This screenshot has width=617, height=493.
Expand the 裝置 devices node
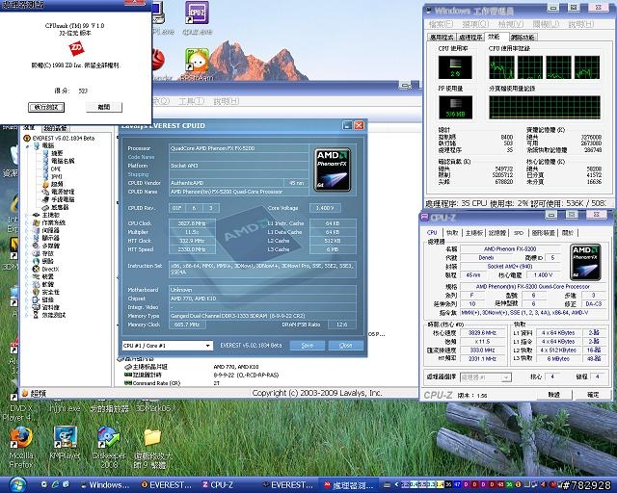pyautogui.click(x=28, y=276)
